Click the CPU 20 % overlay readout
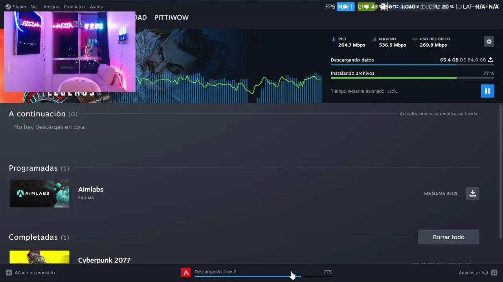The width and height of the screenshot is (503, 282). 441,7
